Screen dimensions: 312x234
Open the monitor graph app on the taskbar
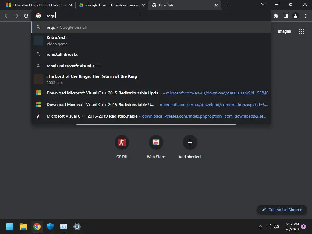point(64,227)
